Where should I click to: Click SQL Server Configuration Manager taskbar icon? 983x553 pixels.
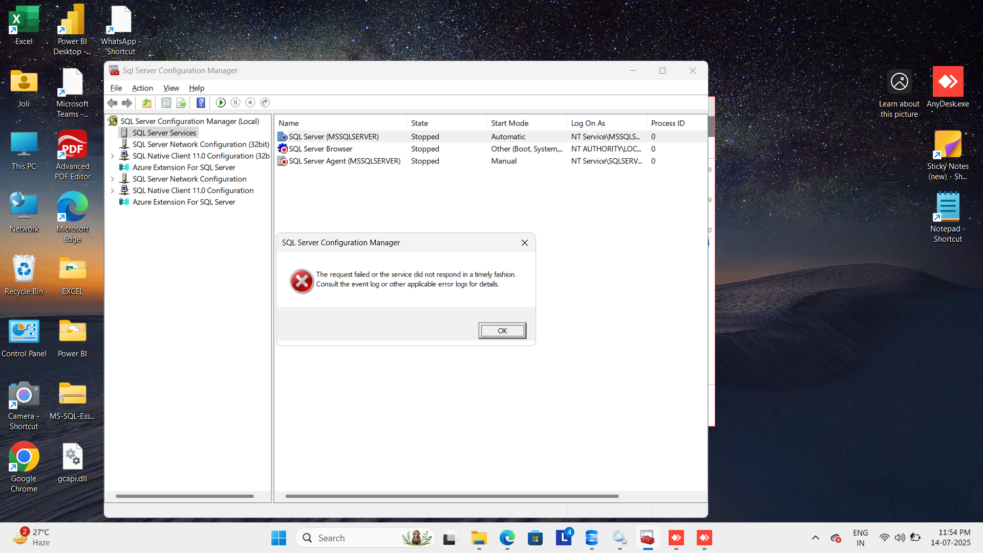point(648,538)
